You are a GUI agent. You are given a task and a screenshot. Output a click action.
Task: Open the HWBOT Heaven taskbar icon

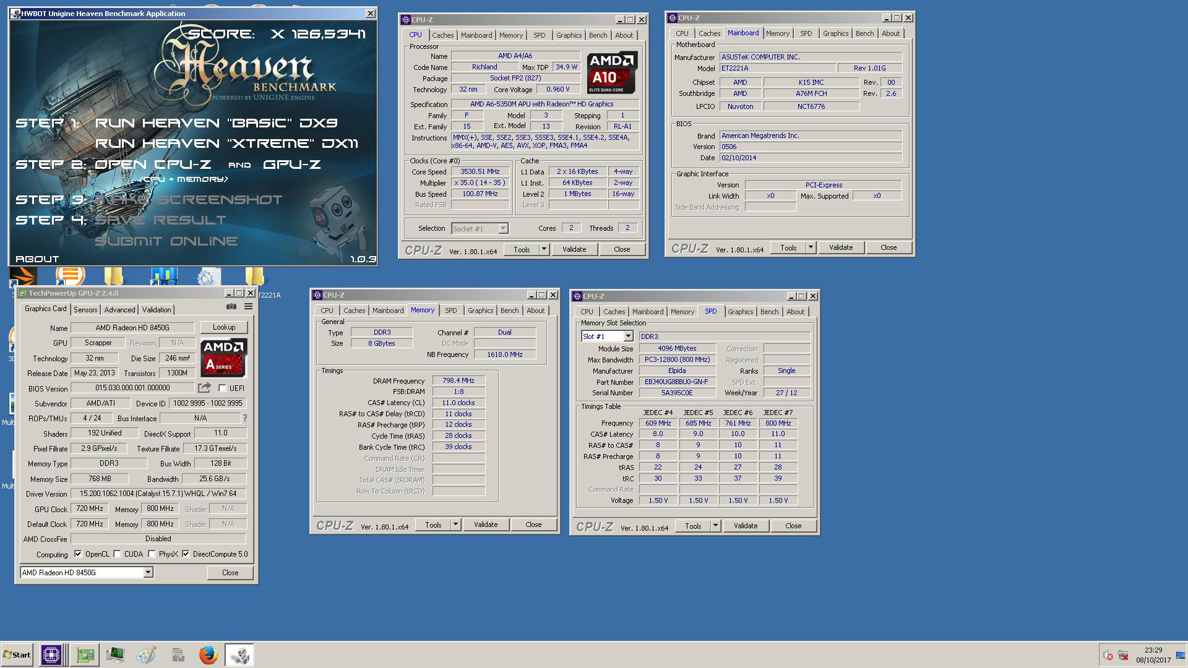[239, 655]
